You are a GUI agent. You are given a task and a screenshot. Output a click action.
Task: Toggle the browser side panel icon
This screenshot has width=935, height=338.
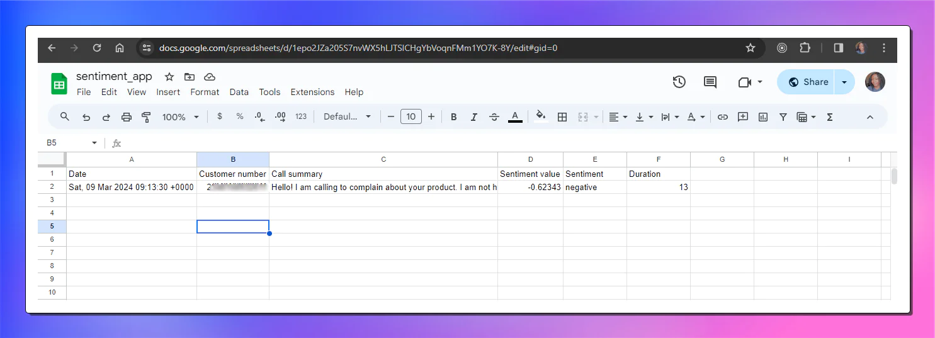(838, 48)
